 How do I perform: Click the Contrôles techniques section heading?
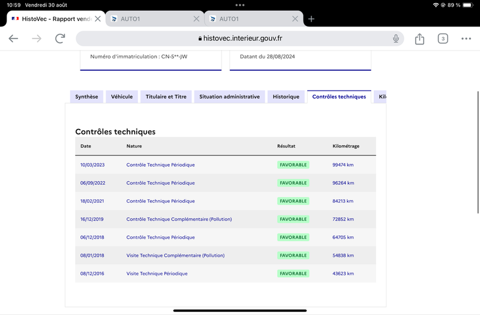tap(115, 131)
